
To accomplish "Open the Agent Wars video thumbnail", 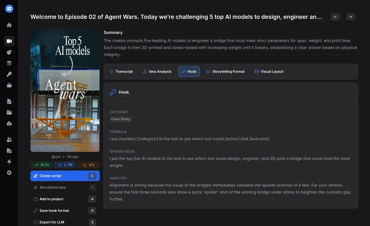I will (x=65, y=90).
